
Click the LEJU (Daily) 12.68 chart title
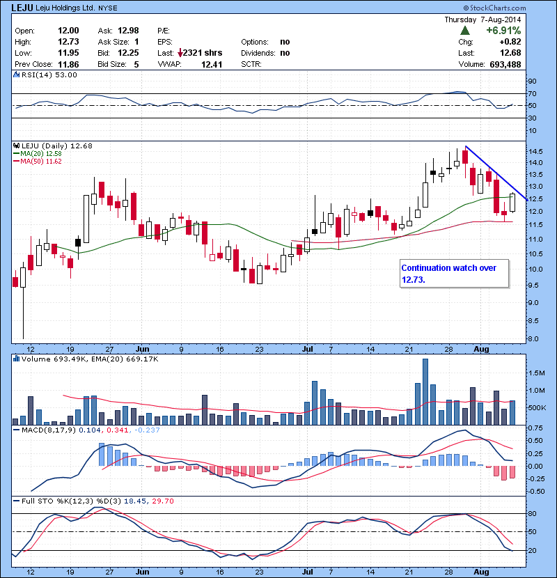pos(57,146)
